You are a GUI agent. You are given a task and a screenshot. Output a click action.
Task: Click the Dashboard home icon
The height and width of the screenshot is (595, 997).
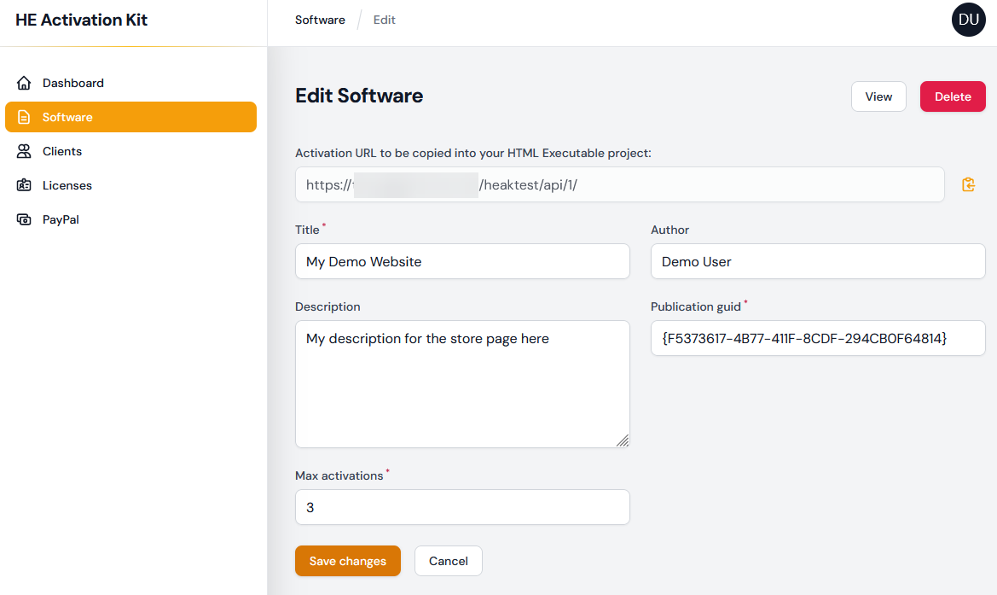click(x=24, y=83)
